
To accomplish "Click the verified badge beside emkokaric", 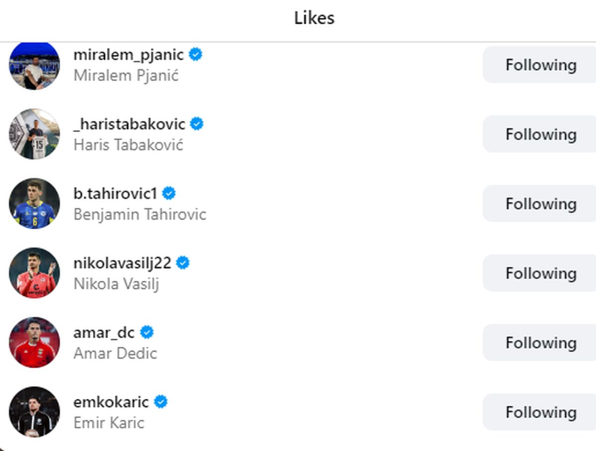I will point(161,402).
